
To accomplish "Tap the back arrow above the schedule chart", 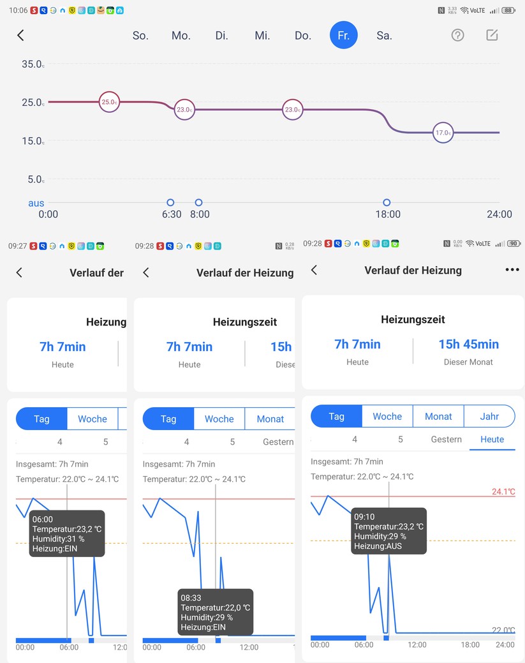I will pos(20,35).
